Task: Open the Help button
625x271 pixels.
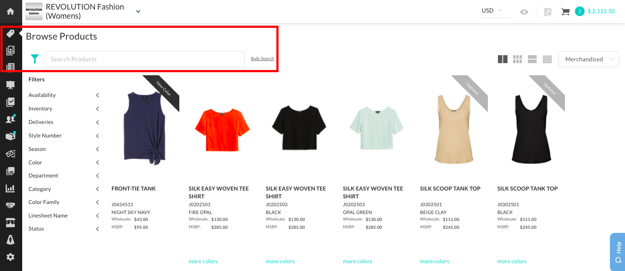Action: click(618, 251)
